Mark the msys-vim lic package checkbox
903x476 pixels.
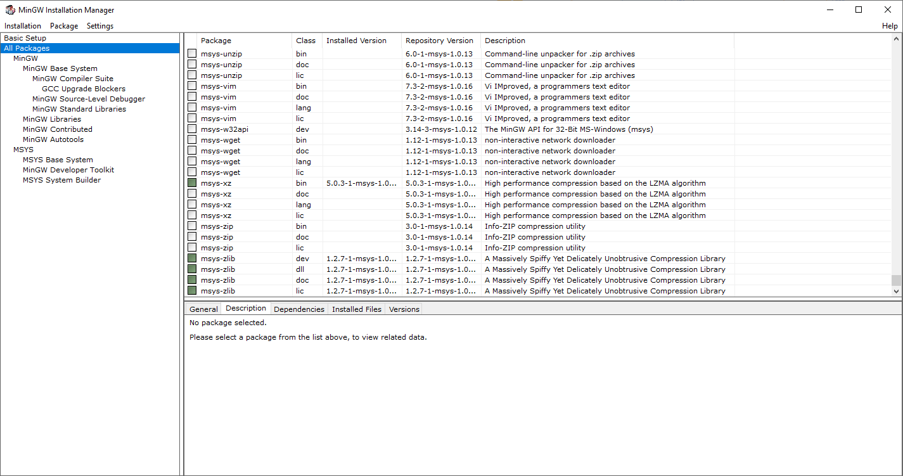click(x=192, y=119)
